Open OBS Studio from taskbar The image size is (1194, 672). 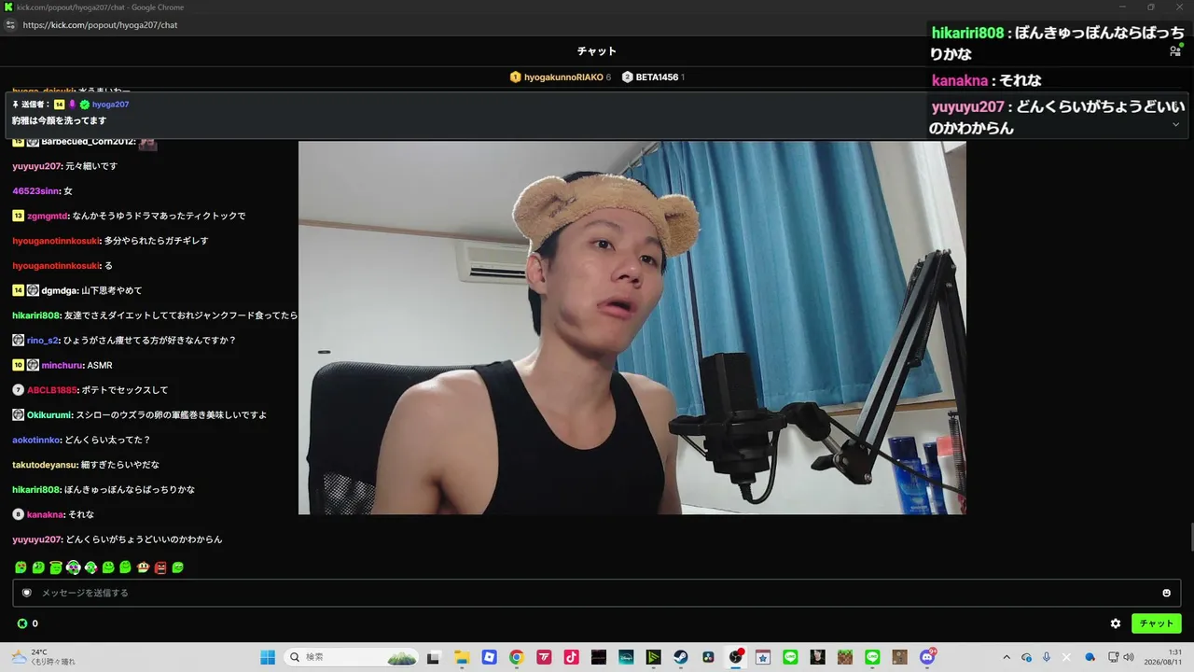point(736,657)
